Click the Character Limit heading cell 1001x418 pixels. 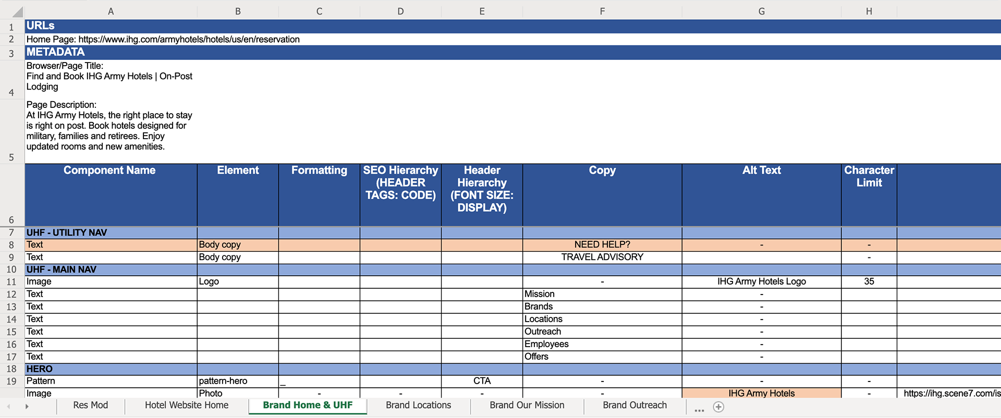point(869,195)
